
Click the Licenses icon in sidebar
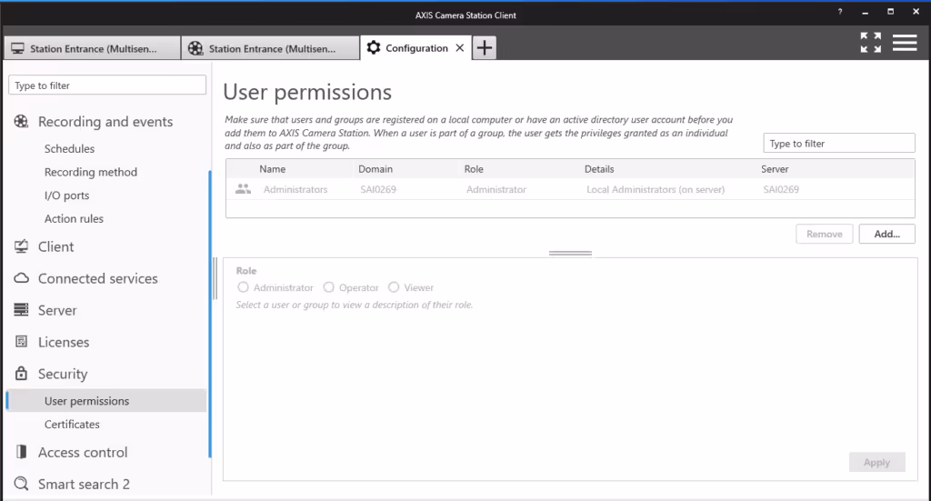tap(22, 341)
